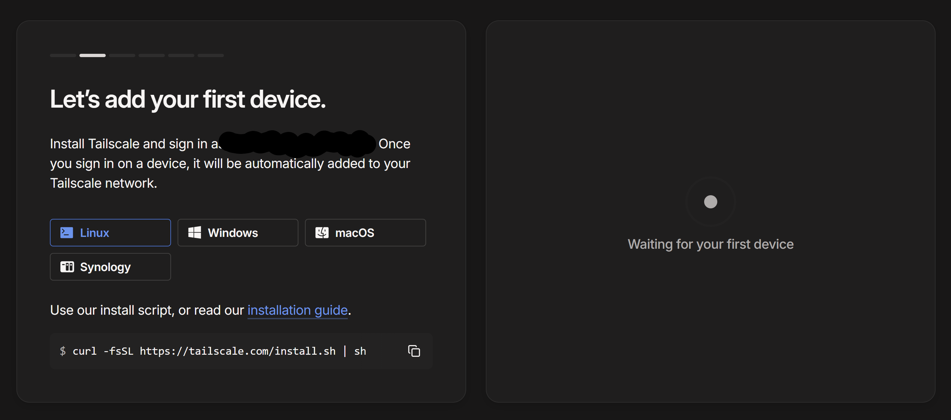The image size is (951, 420).
Task: Jump to third onboarding progress segment
Action: click(122, 55)
